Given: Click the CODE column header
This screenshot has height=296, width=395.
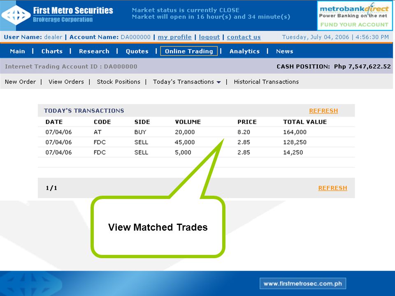Looking at the screenshot, I should (102, 122).
